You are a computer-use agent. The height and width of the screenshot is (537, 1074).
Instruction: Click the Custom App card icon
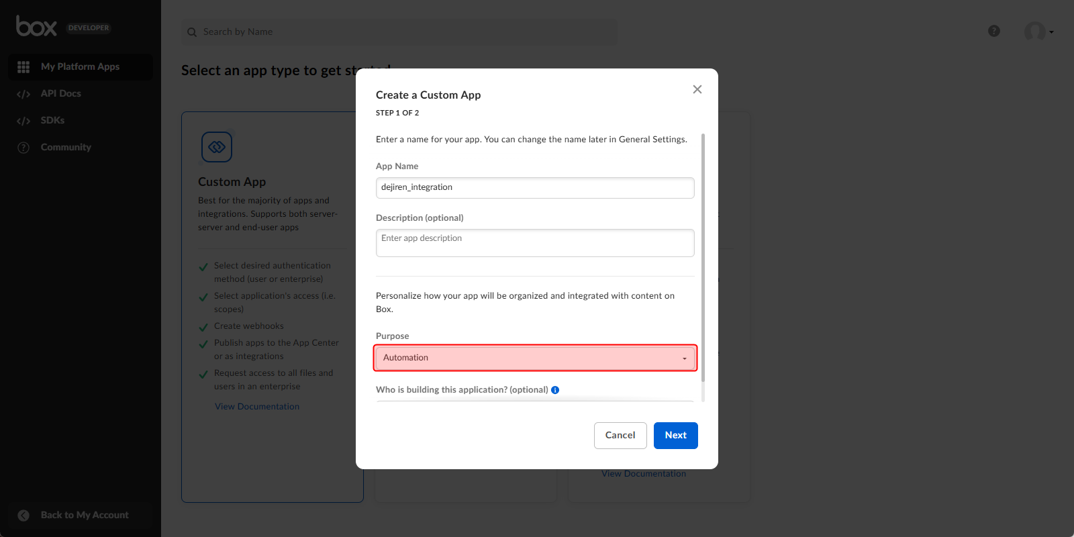217,147
